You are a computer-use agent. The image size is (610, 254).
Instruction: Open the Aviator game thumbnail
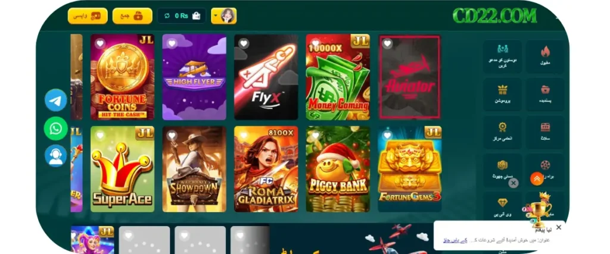point(410,77)
